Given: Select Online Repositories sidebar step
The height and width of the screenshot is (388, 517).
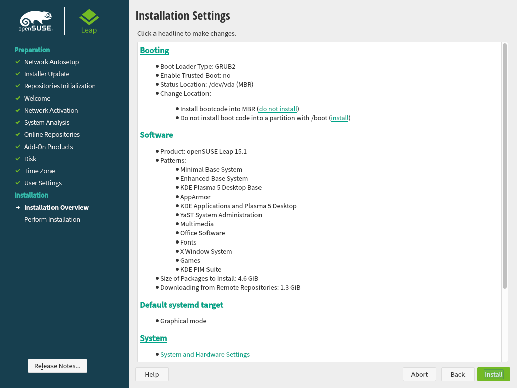Looking at the screenshot, I should 52,134.
